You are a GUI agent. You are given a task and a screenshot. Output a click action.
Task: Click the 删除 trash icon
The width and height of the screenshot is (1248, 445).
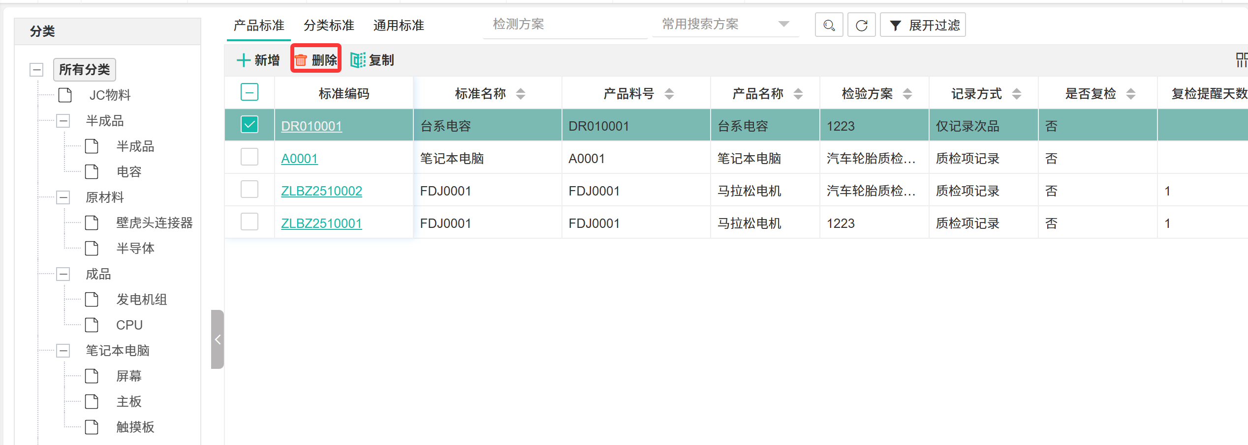pyautogui.click(x=301, y=60)
